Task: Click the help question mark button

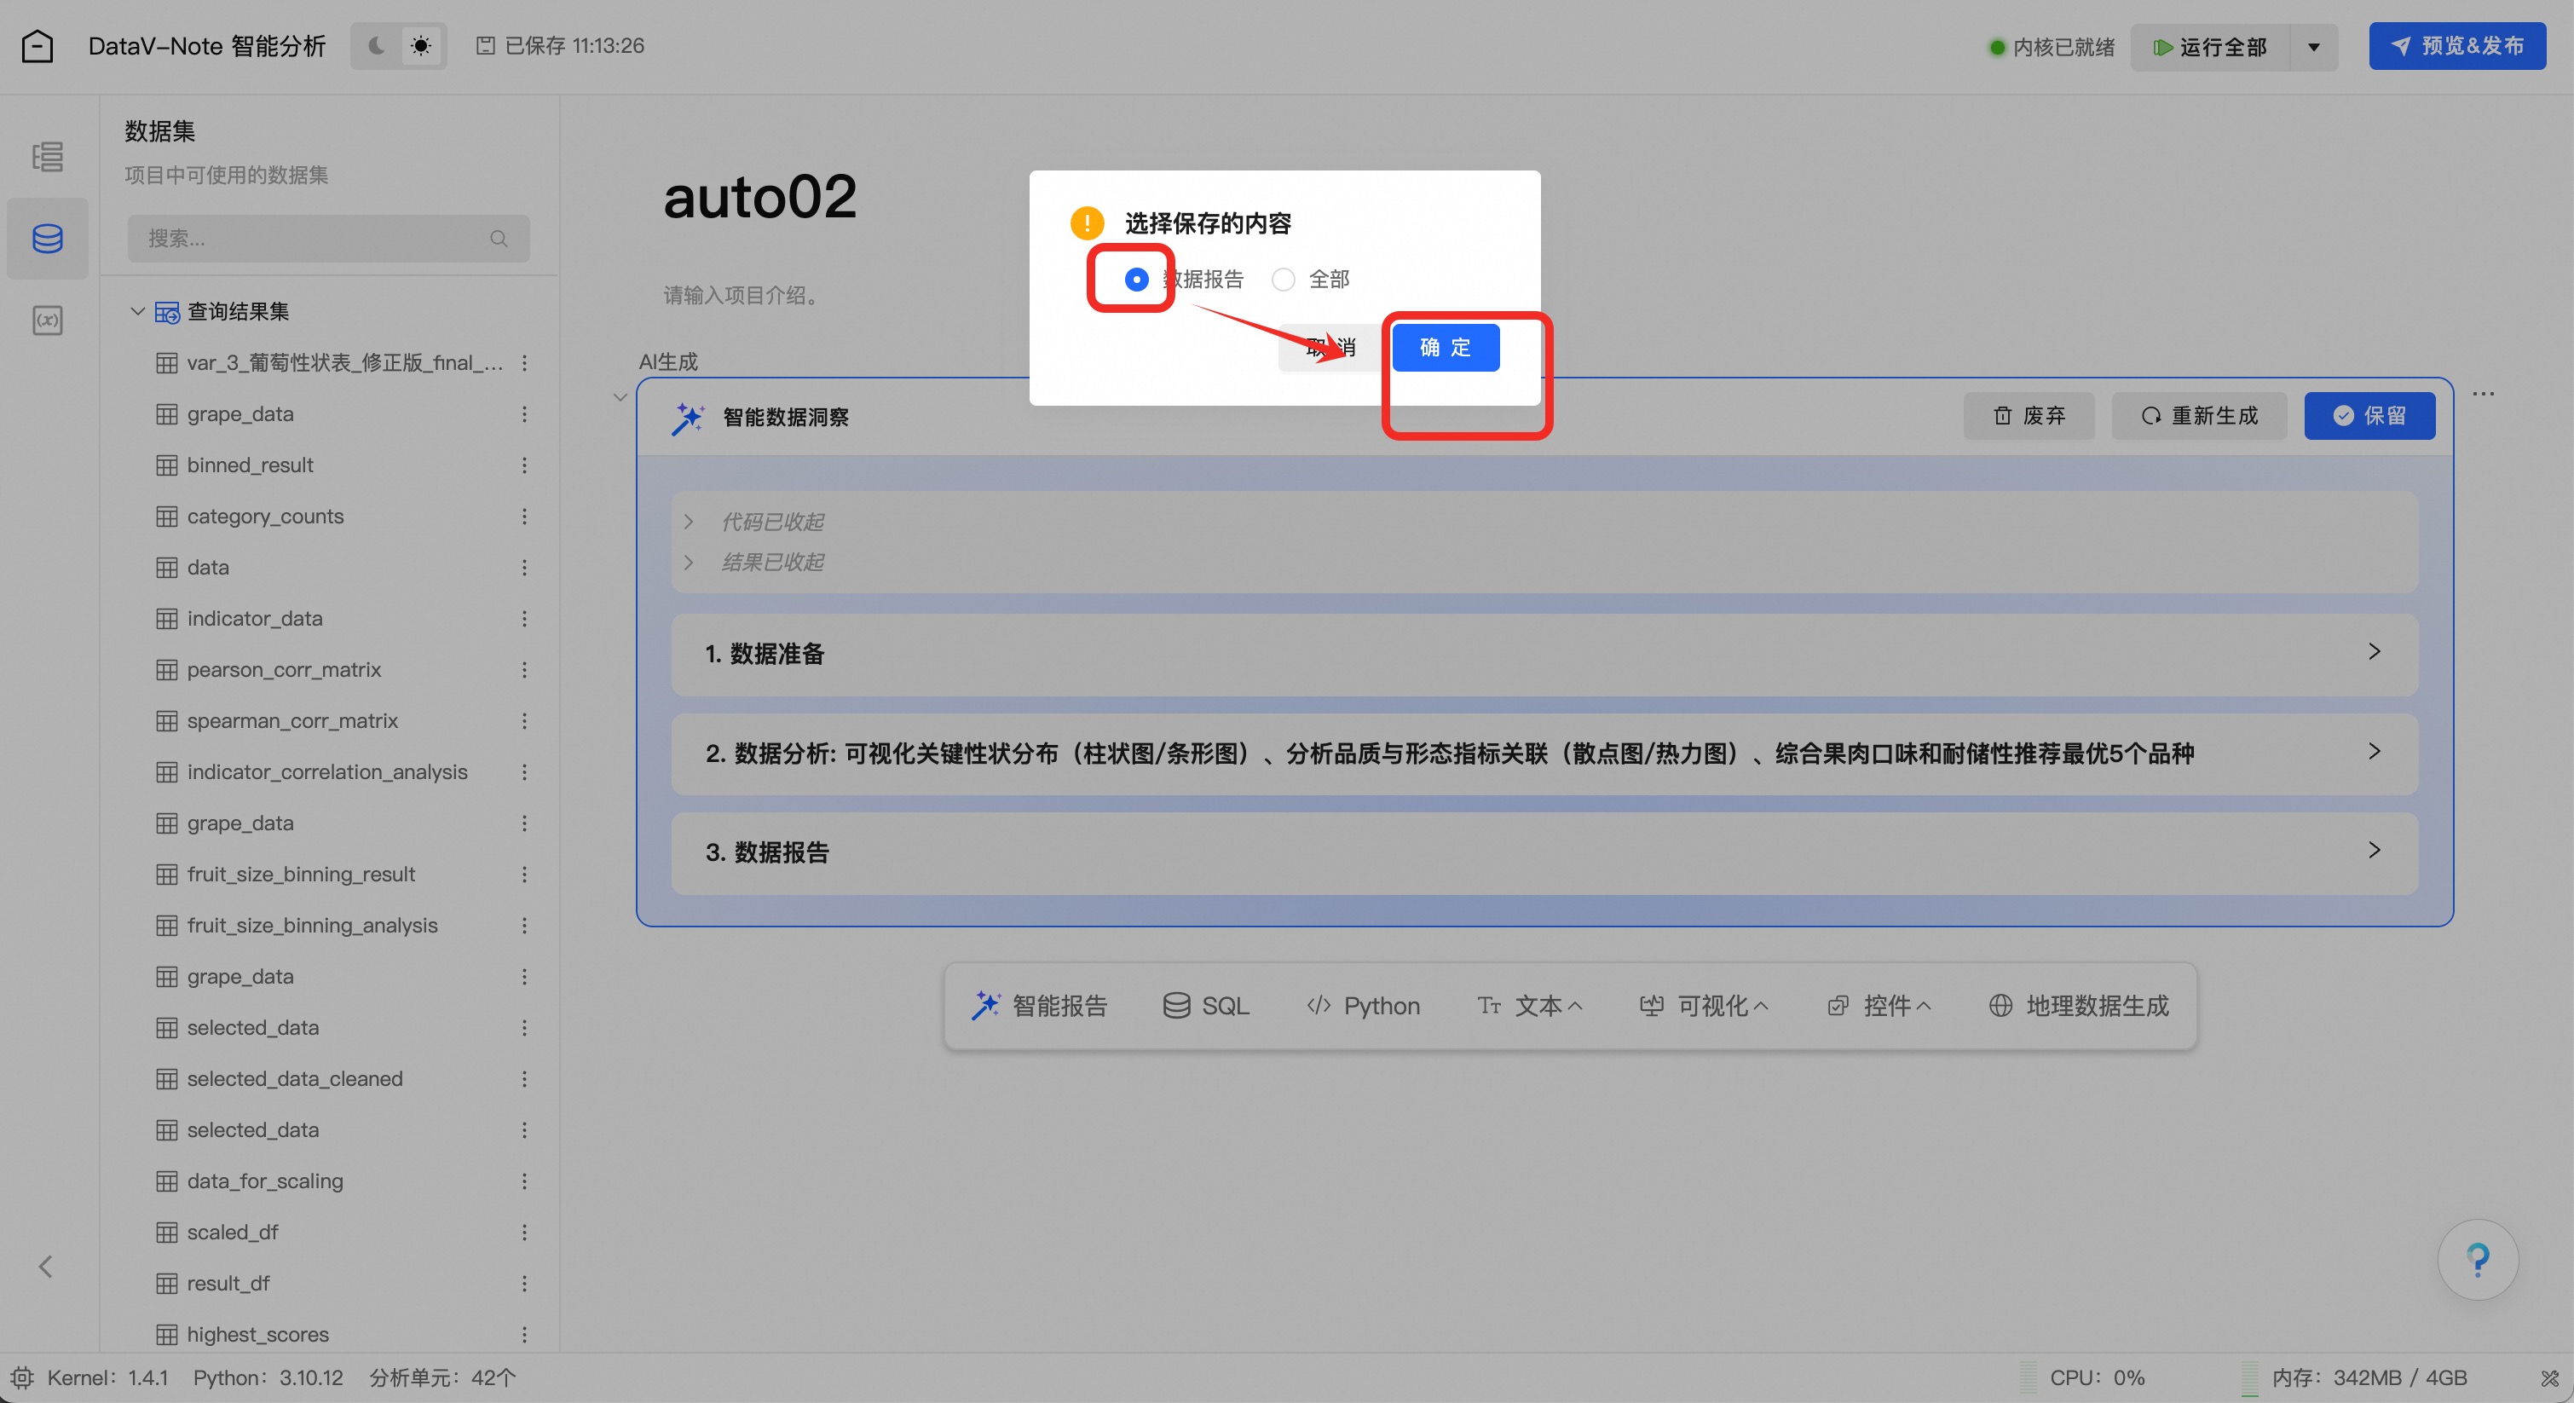Action: [2477, 1259]
